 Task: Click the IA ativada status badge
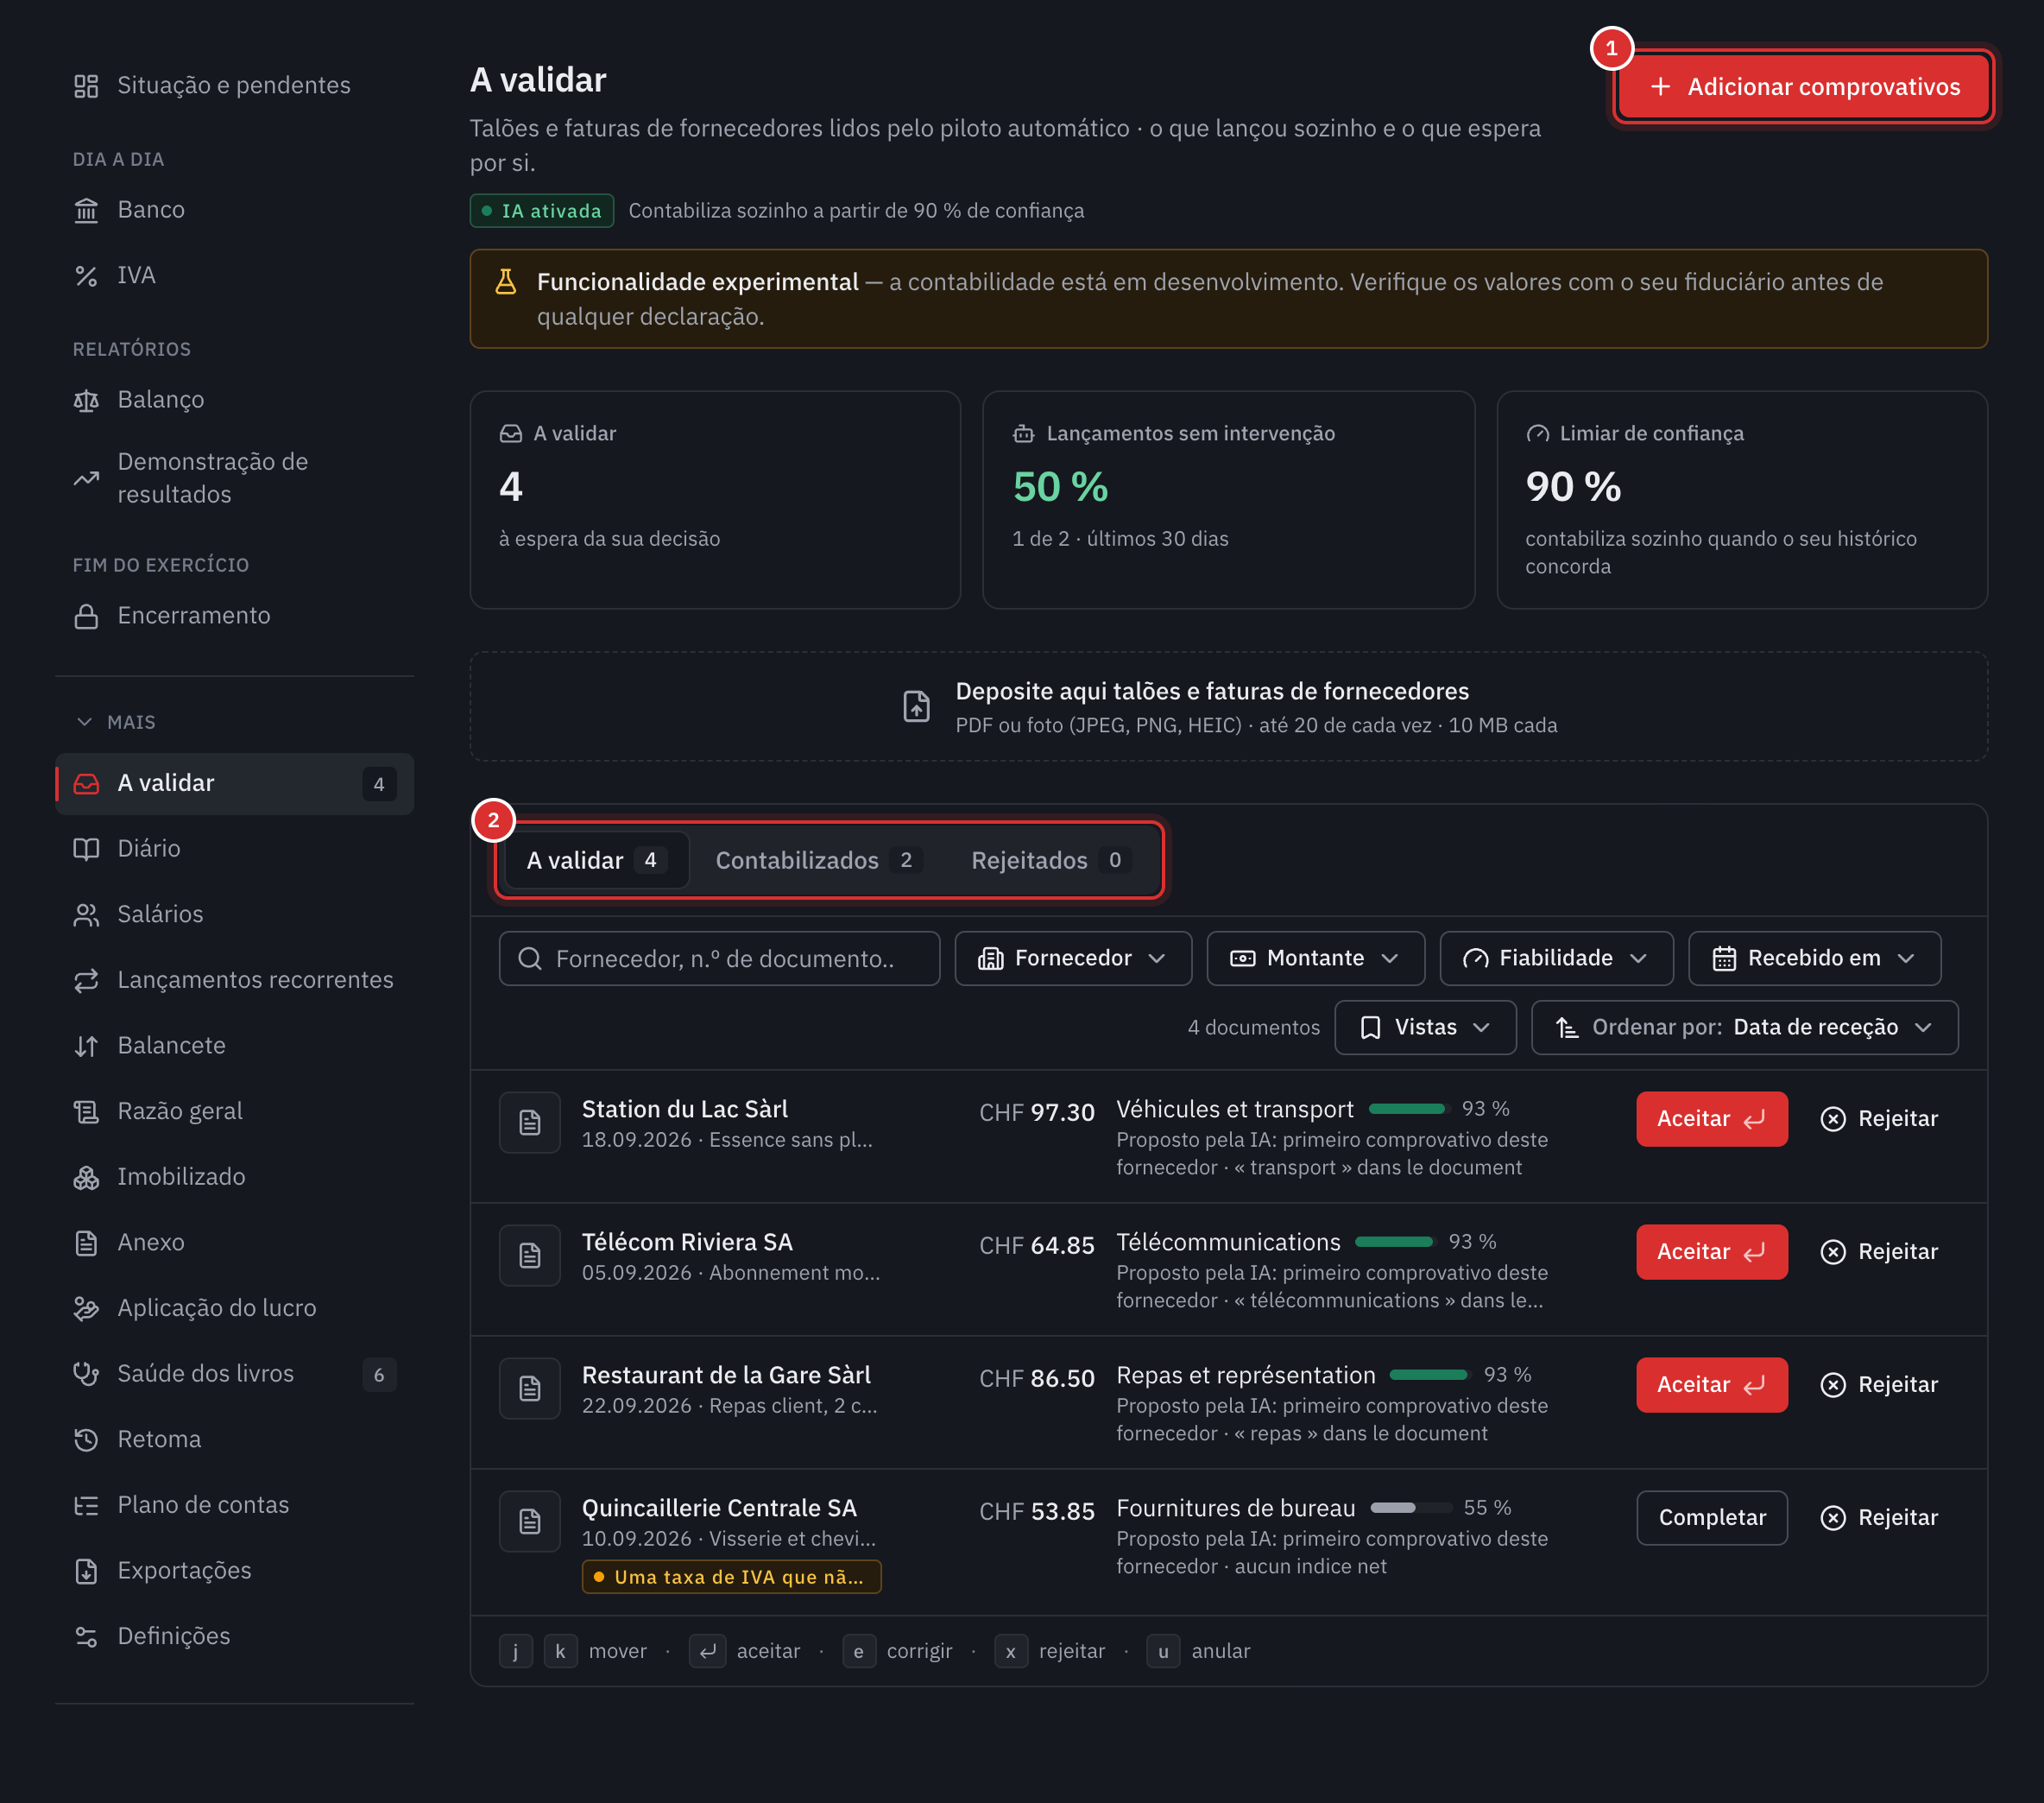[542, 211]
